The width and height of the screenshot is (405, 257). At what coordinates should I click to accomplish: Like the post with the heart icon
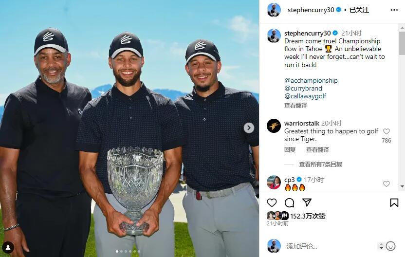pos(272,203)
